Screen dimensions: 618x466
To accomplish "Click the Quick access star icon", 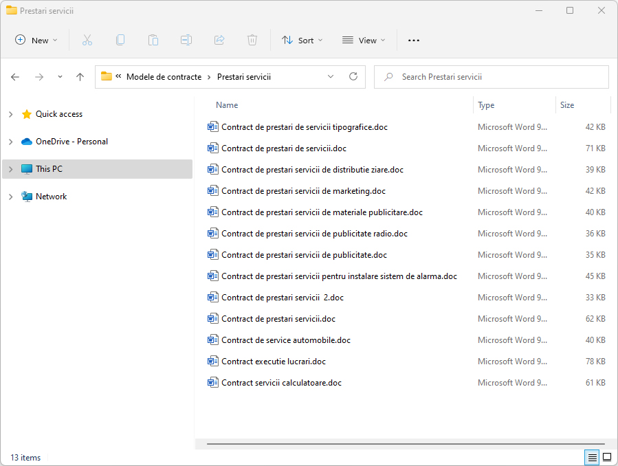I will pyautogui.click(x=27, y=114).
